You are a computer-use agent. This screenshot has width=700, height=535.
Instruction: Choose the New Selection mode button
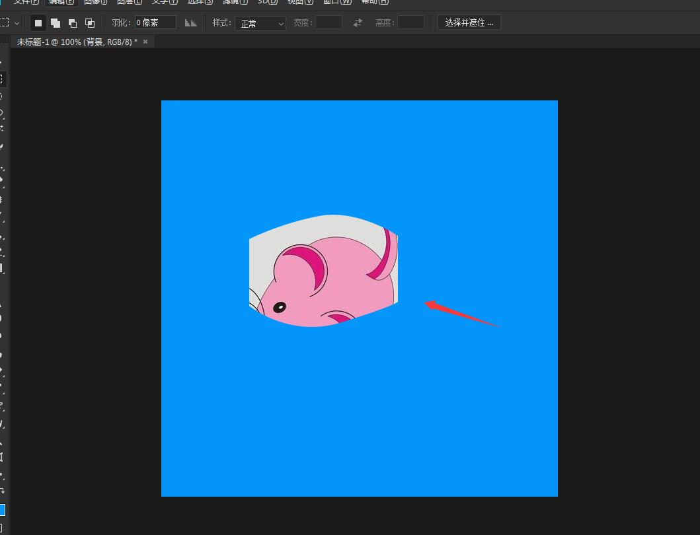(x=38, y=23)
